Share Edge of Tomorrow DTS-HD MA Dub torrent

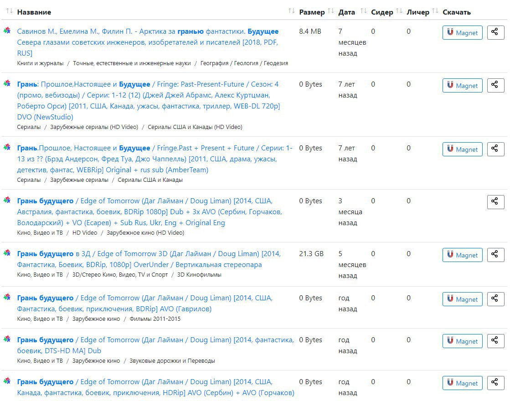pos(495,341)
